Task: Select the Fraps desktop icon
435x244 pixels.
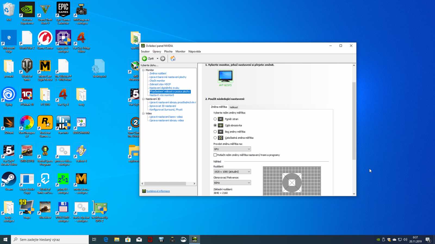Action: (27, 209)
